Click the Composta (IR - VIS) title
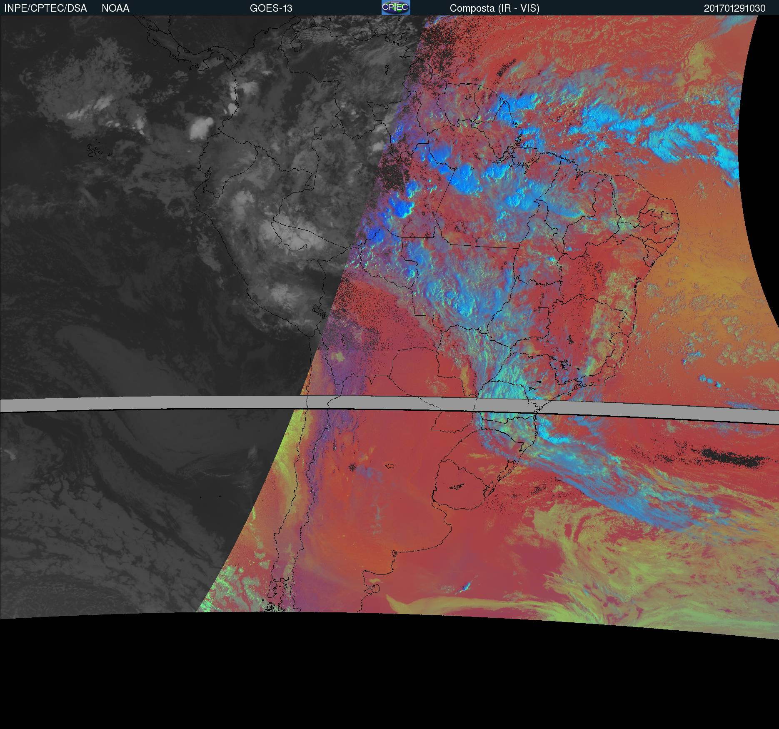The height and width of the screenshot is (729, 779). (x=494, y=8)
